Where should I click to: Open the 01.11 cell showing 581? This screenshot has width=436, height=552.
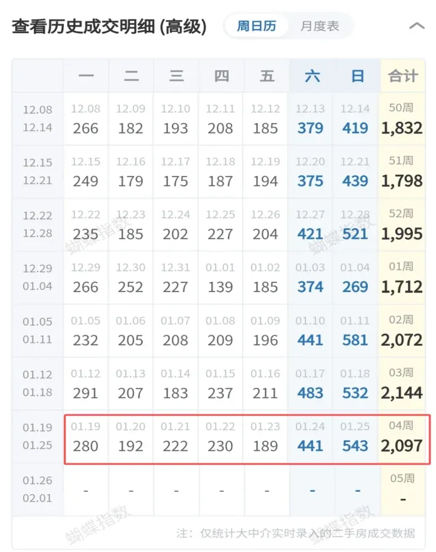pos(356,332)
